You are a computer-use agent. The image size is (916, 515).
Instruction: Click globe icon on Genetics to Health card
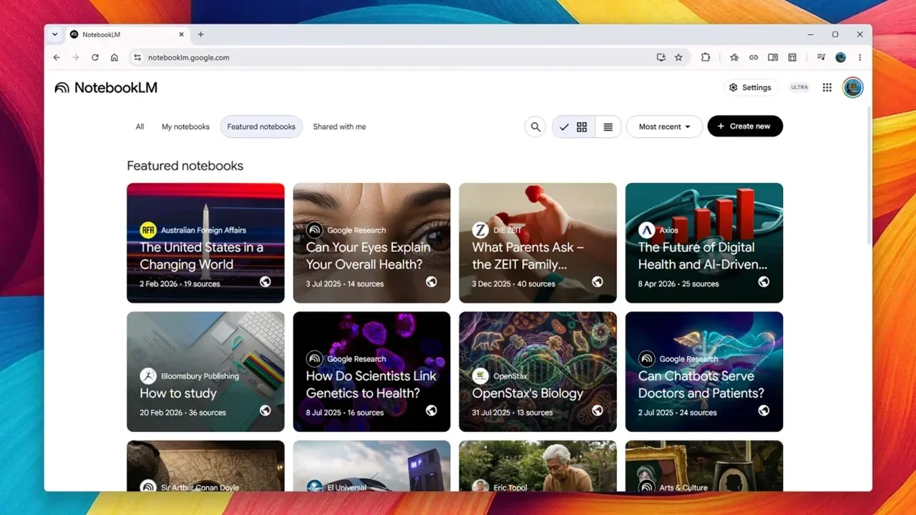[x=432, y=411]
